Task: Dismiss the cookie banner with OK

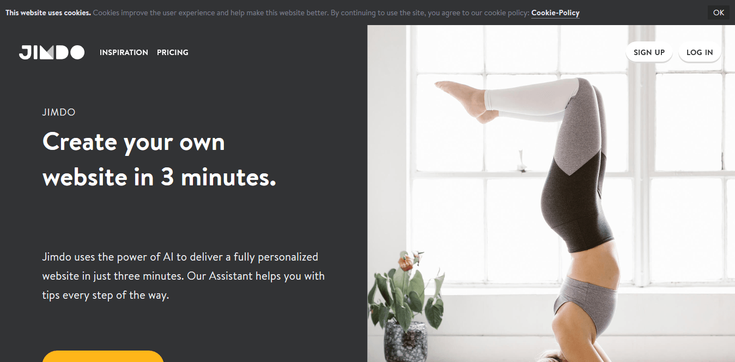Action: (x=719, y=13)
